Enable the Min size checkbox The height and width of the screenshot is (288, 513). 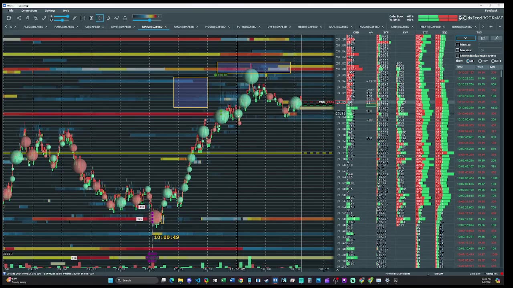tap(458, 44)
